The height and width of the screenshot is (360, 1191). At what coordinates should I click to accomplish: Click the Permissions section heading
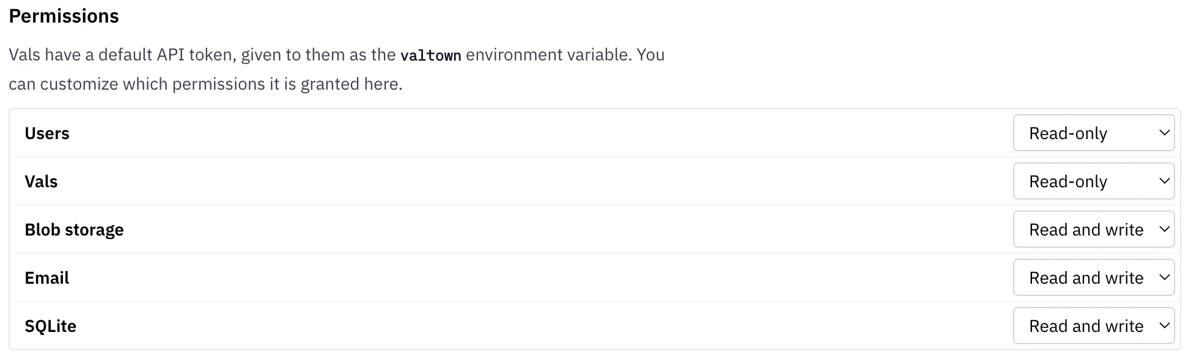pos(64,16)
